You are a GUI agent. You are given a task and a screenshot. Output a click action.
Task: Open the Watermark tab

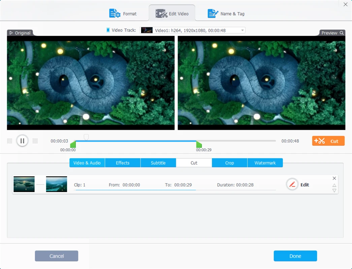(x=265, y=163)
